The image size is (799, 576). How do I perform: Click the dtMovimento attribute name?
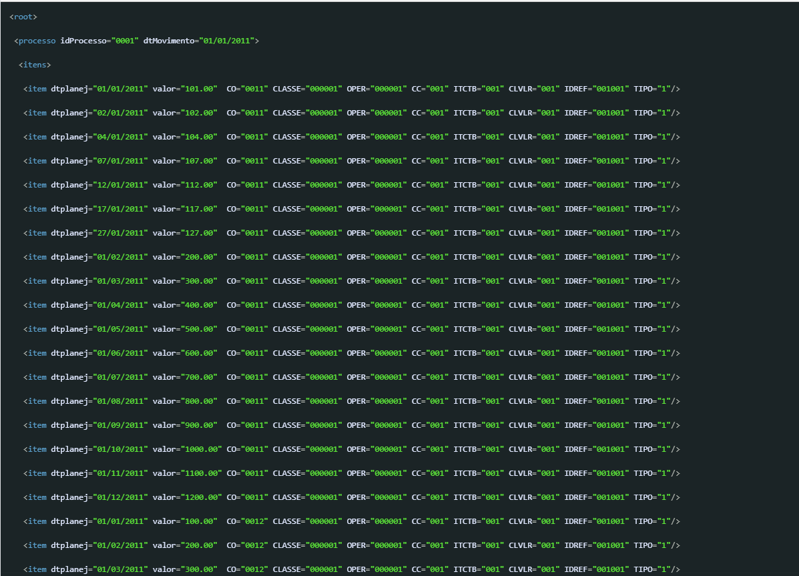click(169, 41)
